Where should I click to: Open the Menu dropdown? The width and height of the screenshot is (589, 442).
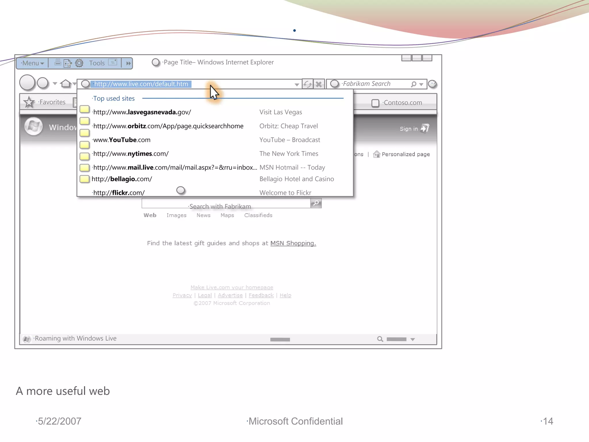coord(32,63)
